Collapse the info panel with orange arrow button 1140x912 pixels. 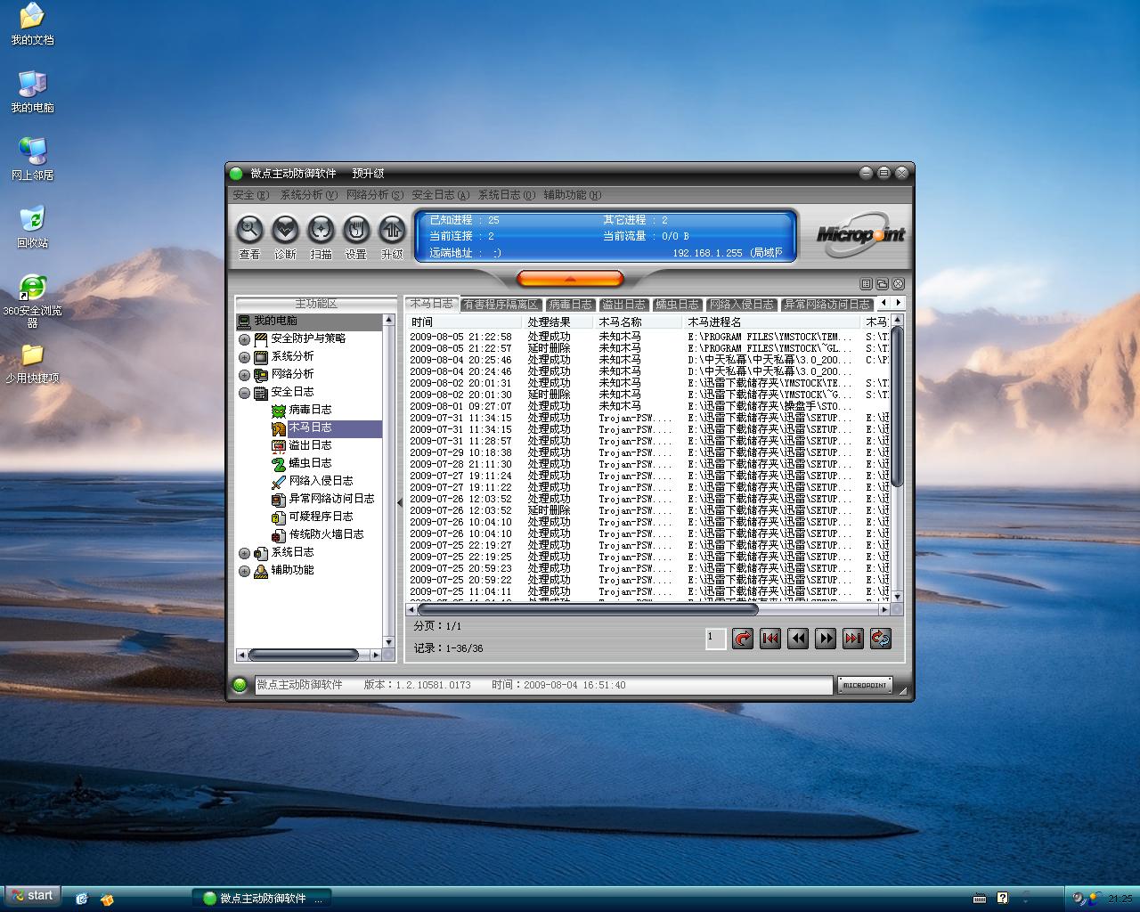[x=570, y=279]
